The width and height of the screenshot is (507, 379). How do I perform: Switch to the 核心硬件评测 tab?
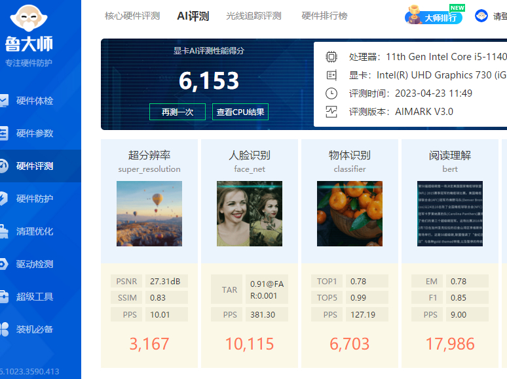(x=132, y=16)
